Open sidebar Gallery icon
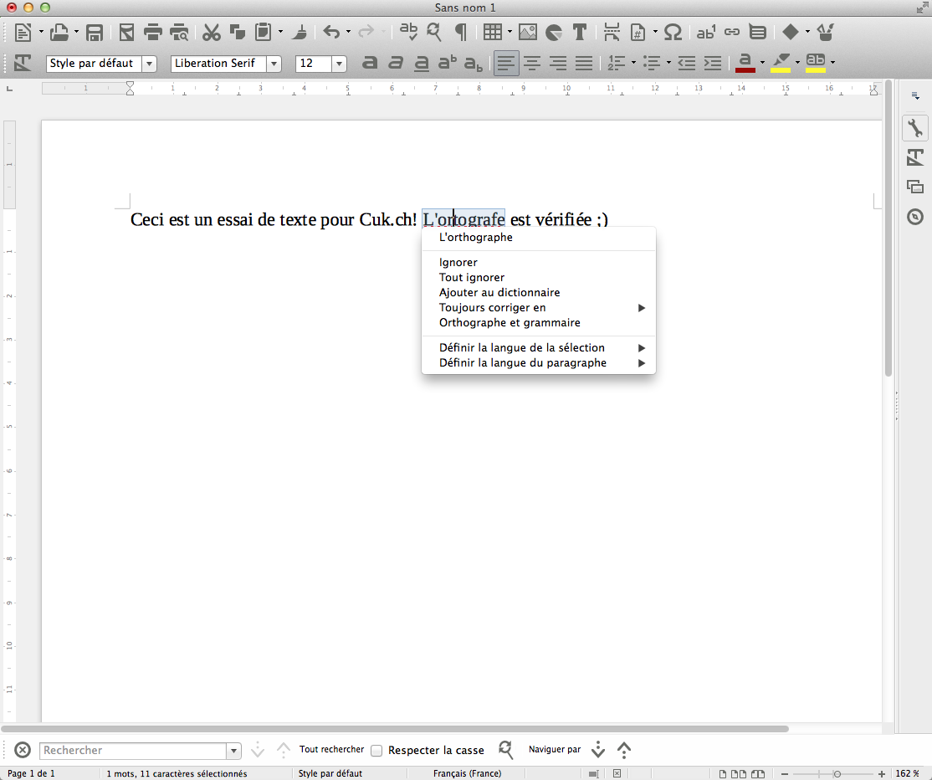This screenshot has width=932, height=780. tap(914, 187)
